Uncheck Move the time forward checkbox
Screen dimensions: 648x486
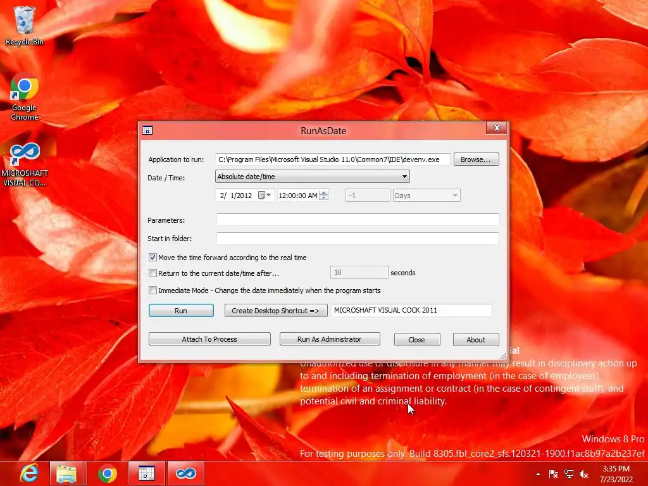tap(153, 258)
